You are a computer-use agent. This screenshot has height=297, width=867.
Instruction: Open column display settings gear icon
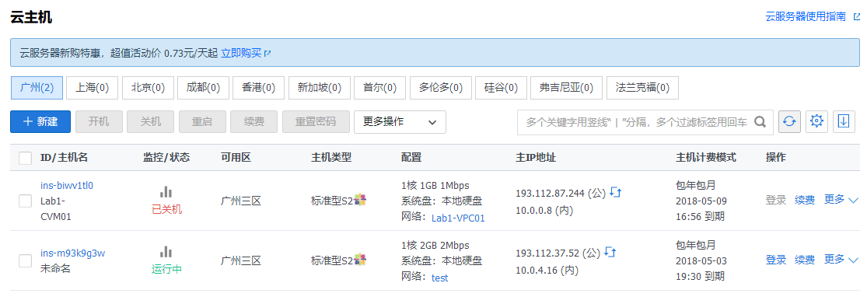(x=816, y=121)
